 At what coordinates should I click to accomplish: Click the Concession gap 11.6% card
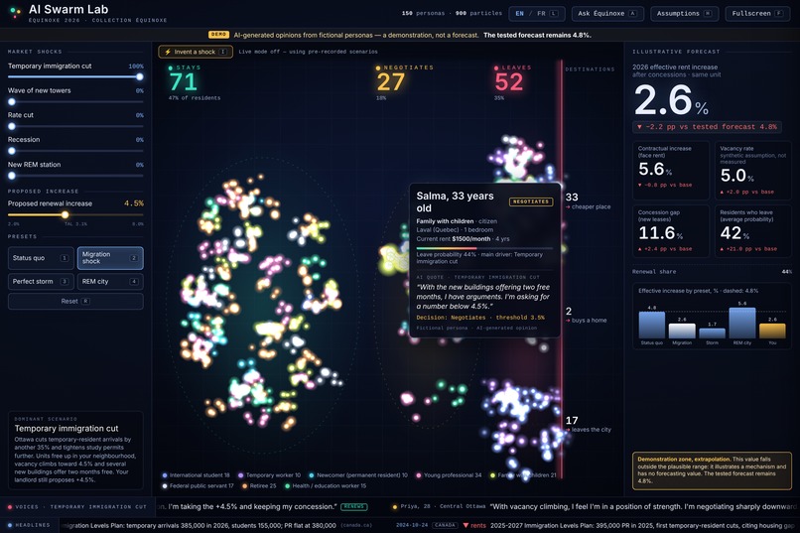click(670, 231)
